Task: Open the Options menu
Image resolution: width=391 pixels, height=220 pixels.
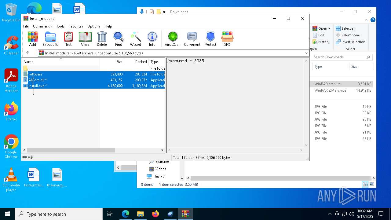Action: pyautogui.click(x=94, y=26)
